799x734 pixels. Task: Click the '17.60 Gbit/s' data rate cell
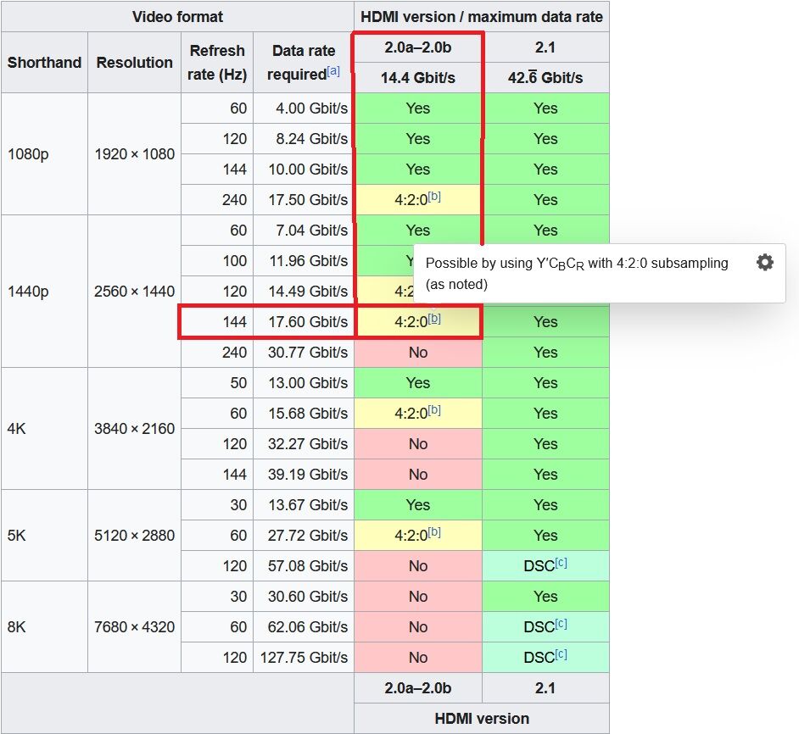pos(304,322)
